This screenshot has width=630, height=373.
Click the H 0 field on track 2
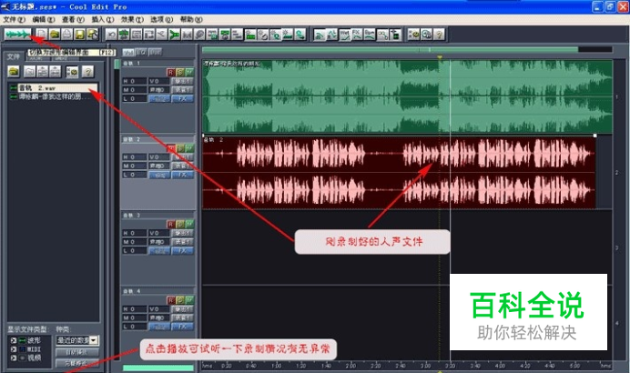[134, 157]
